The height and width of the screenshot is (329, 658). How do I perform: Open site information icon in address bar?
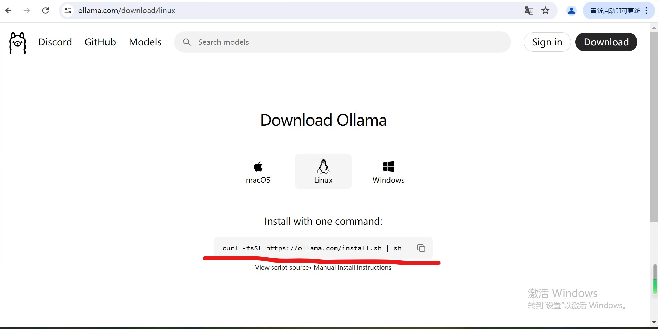pos(68,11)
